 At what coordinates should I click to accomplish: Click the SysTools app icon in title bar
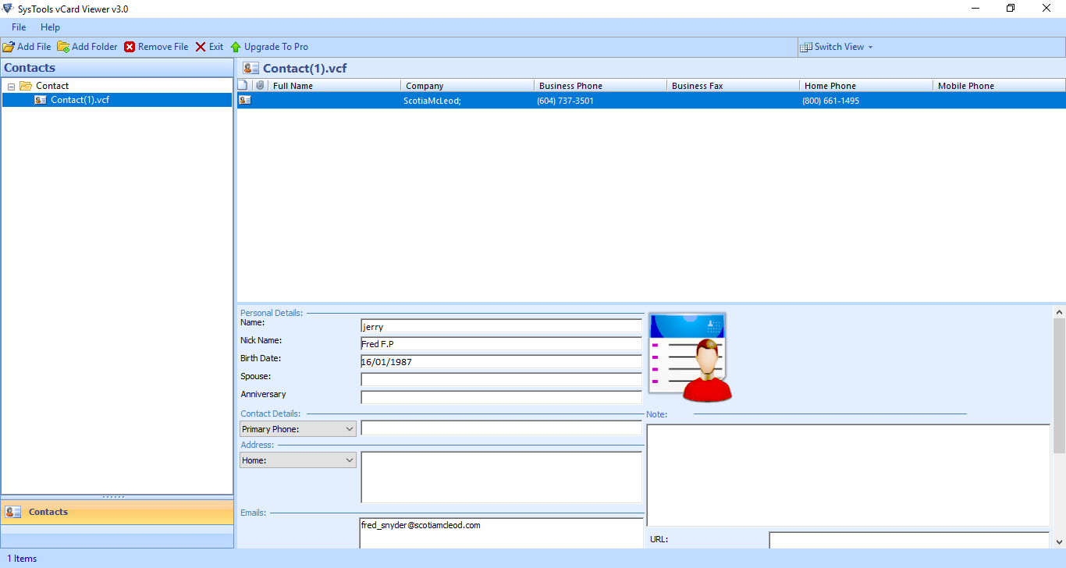(8, 9)
